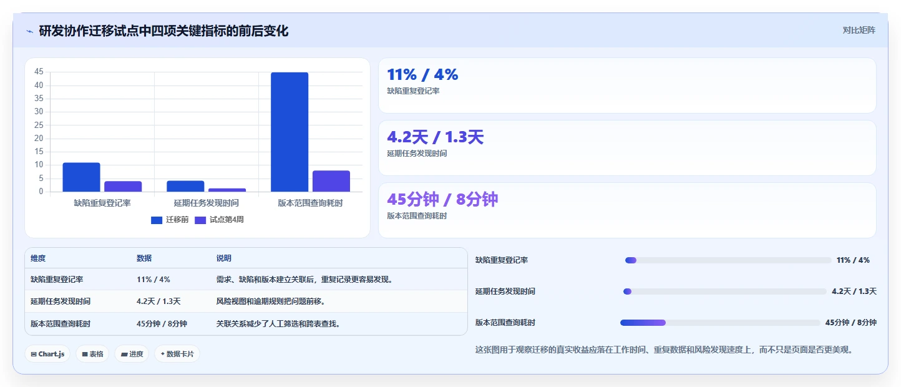
Task: Click the pulse icon beside the page title
Action: click(29, 31)
